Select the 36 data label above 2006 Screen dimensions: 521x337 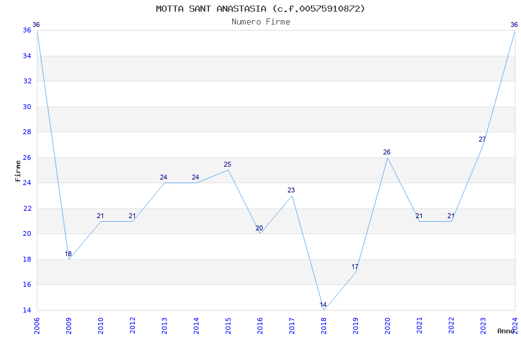36,25
